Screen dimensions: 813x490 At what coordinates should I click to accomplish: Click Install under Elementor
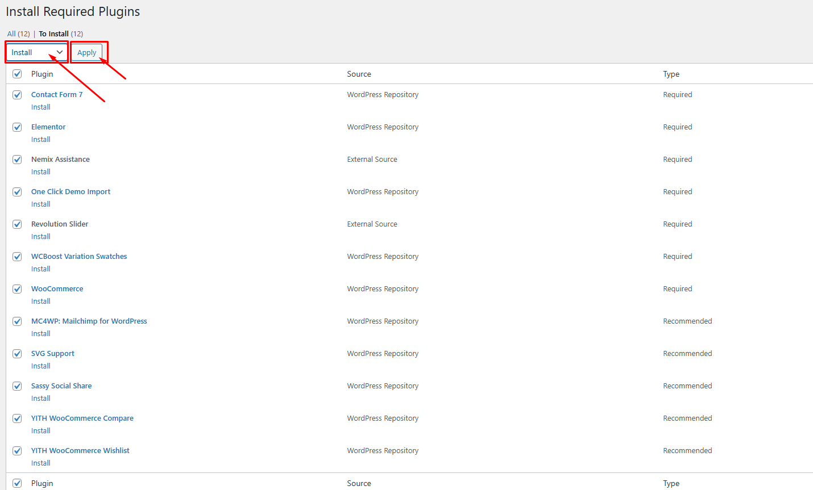(41, 140)
